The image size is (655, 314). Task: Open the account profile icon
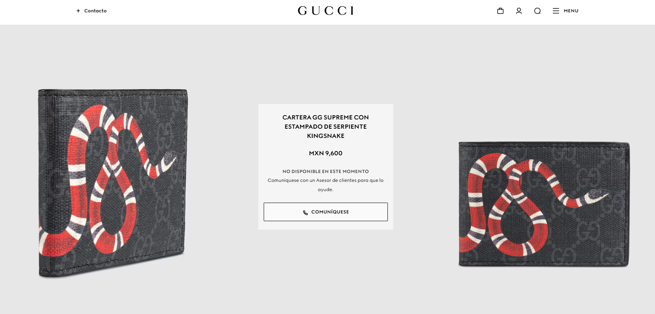point(519,11)
